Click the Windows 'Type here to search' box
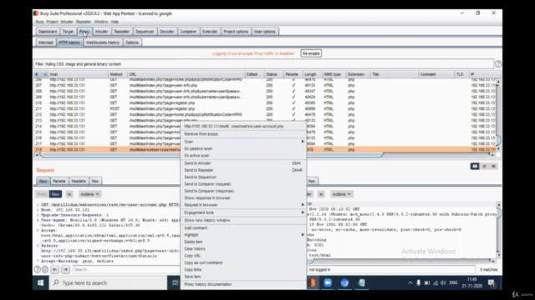 pyautogui.click(x=109, y=282)
